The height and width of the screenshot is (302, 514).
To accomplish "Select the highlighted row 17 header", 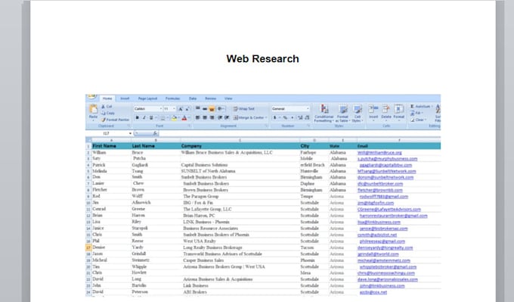I will point(88,248).
